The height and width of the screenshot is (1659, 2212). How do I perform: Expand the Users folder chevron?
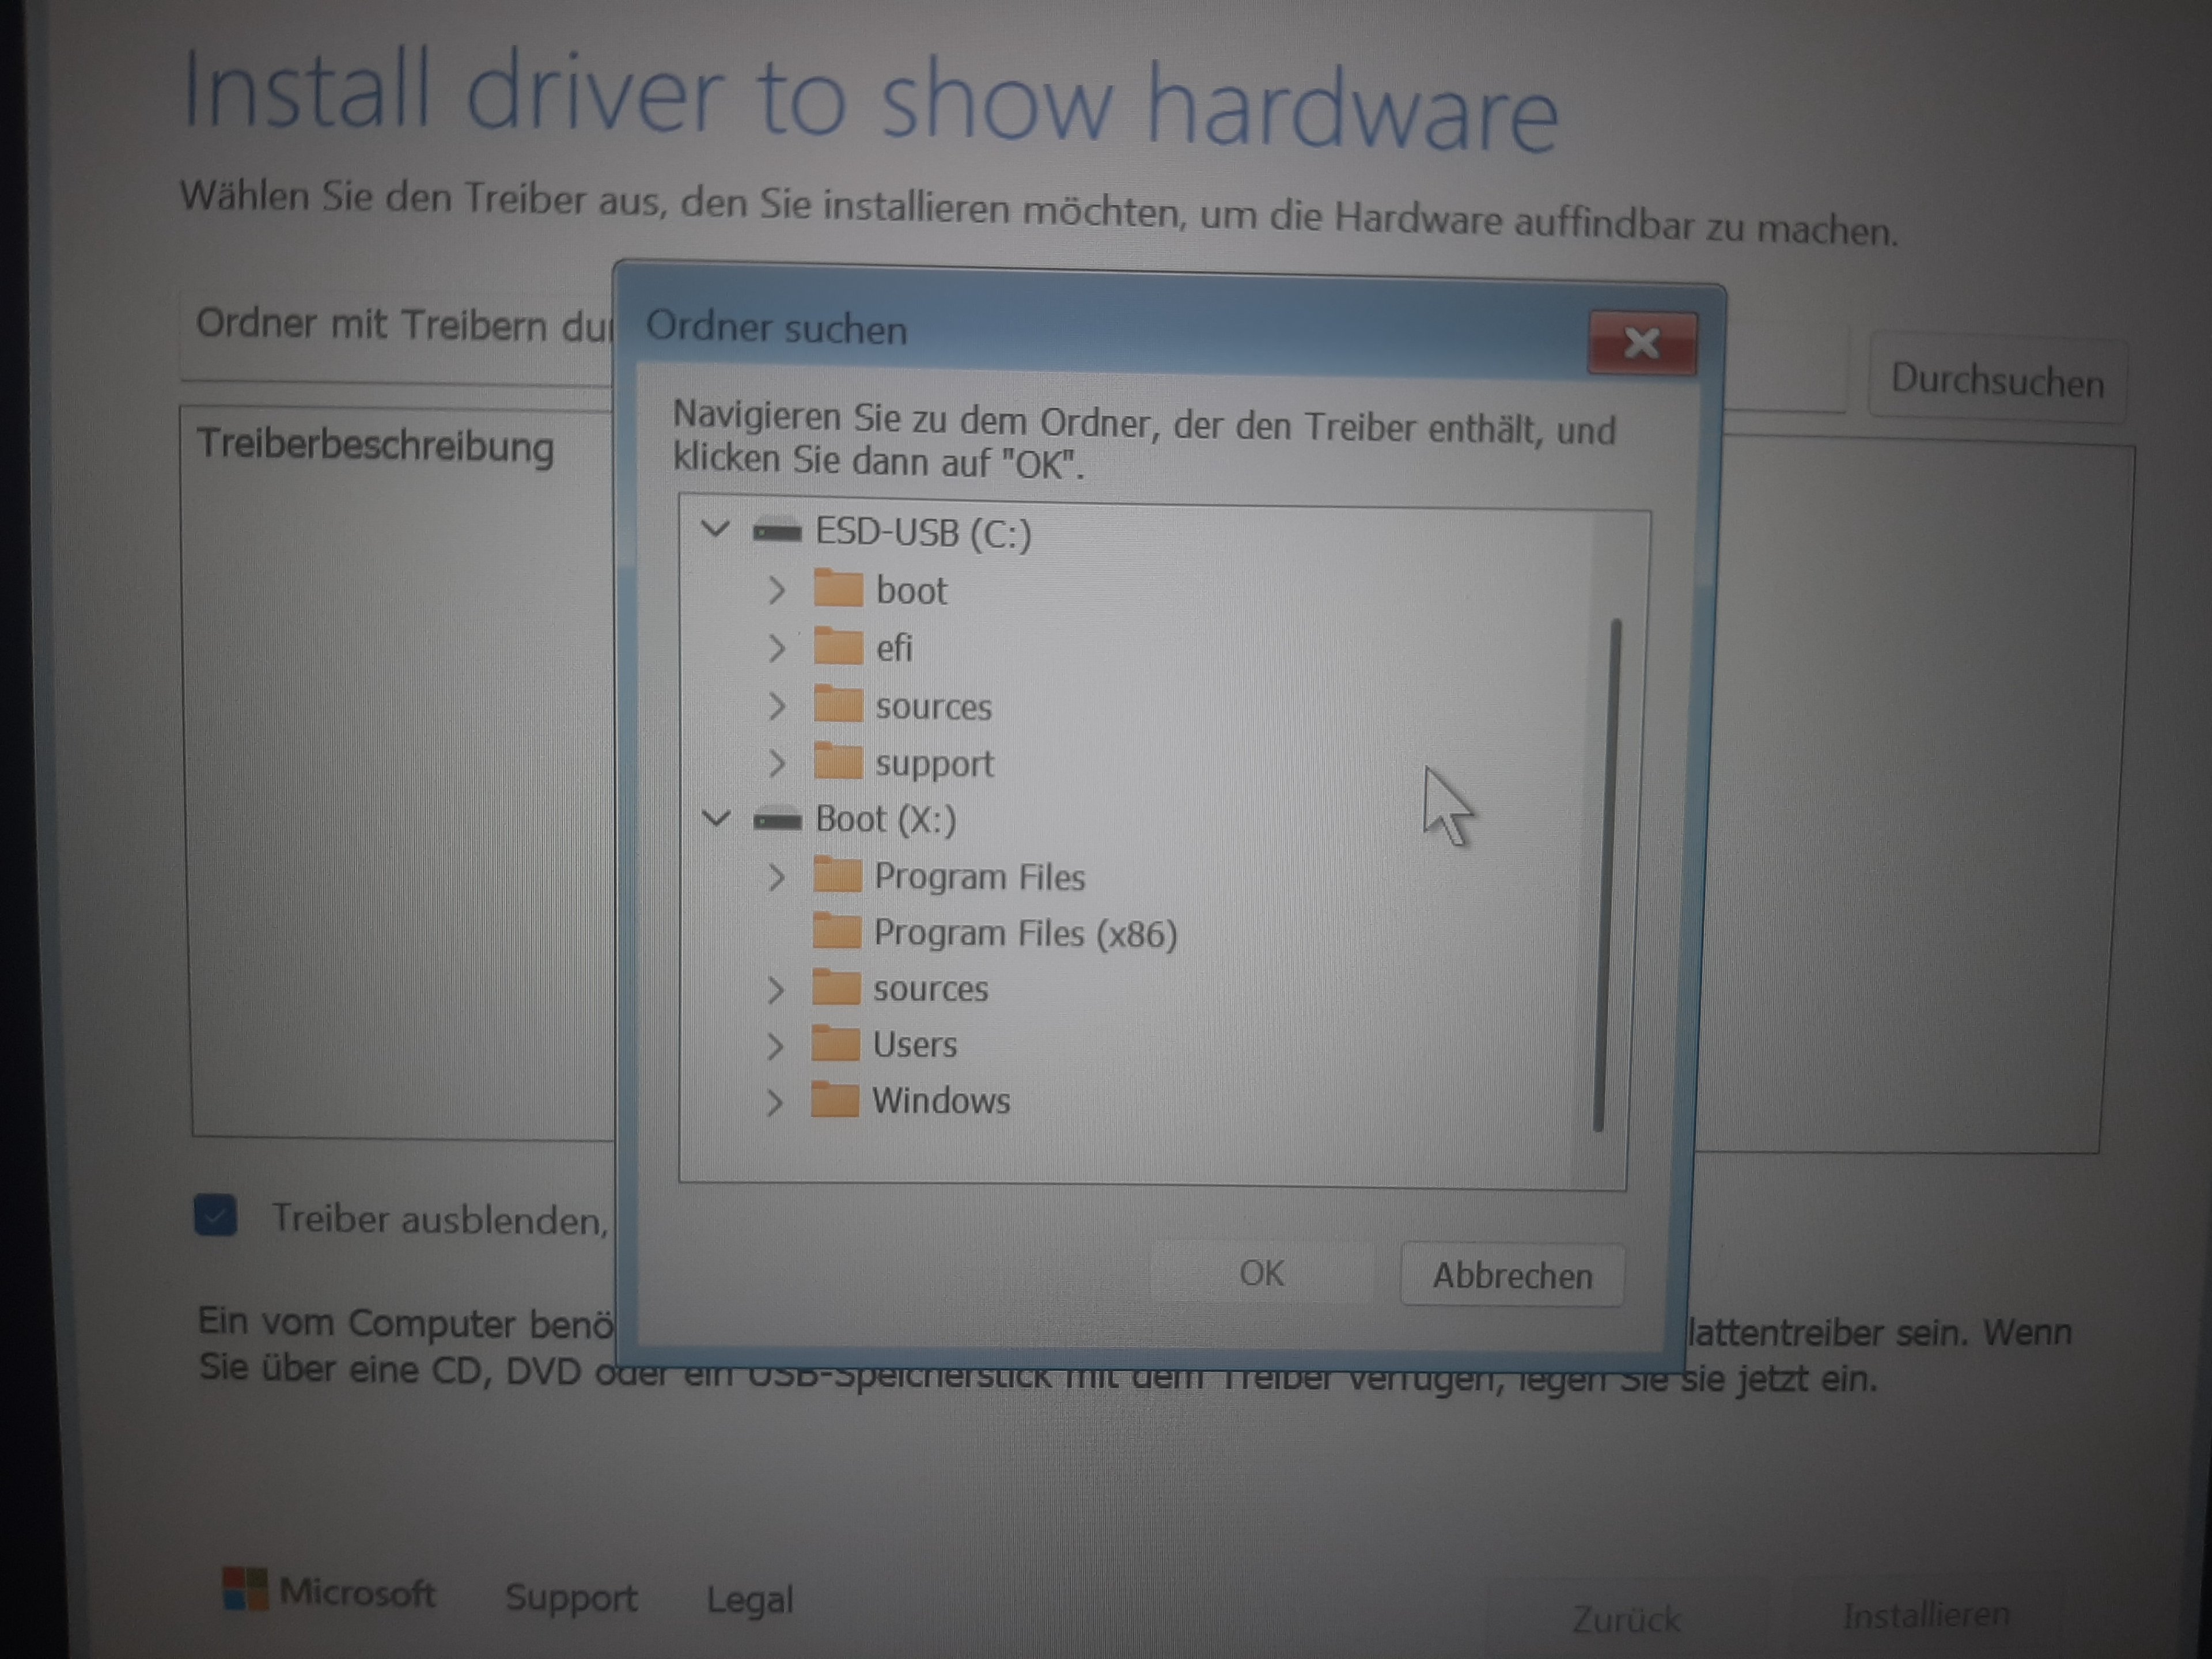(x=775, y=1046)
